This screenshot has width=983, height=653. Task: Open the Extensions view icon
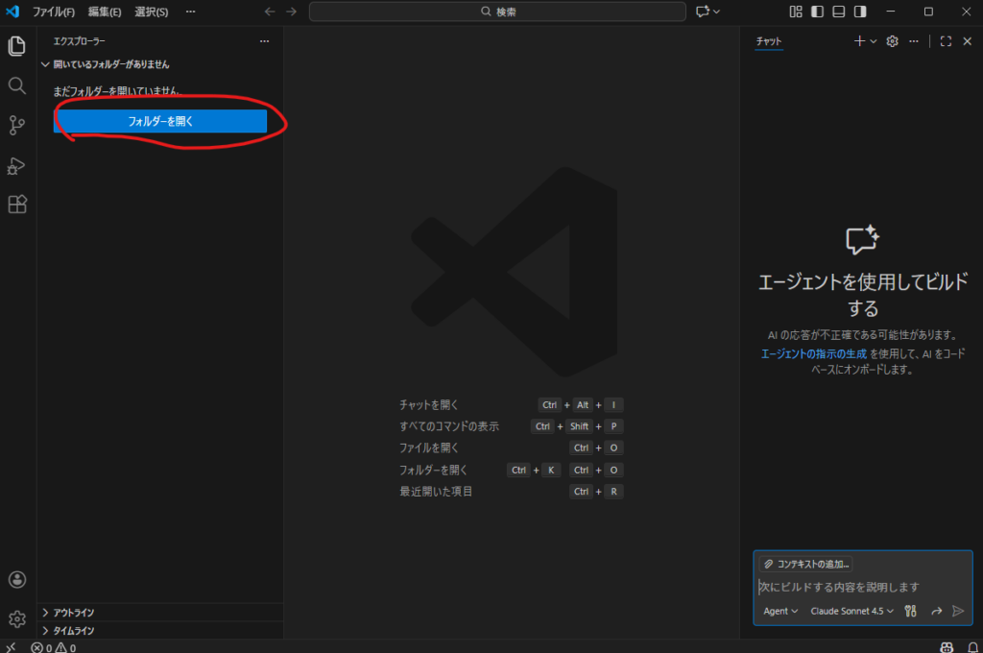coord(16,205)
